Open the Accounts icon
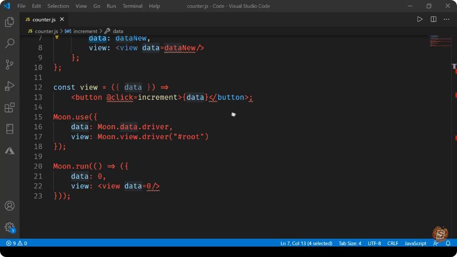The width and height of the screenshot is (457, 257). 9,206
